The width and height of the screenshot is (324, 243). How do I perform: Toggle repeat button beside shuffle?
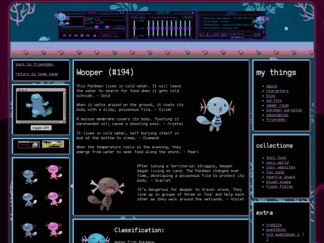pyautogui.click(x=115, y=35)
